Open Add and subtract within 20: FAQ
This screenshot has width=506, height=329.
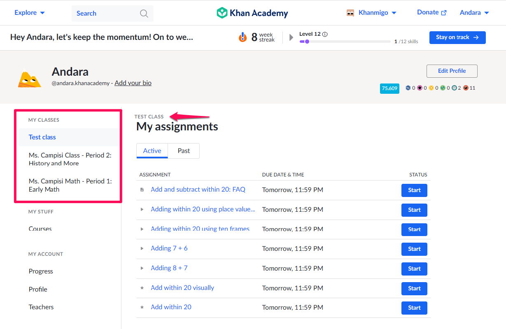coord(198,190)
